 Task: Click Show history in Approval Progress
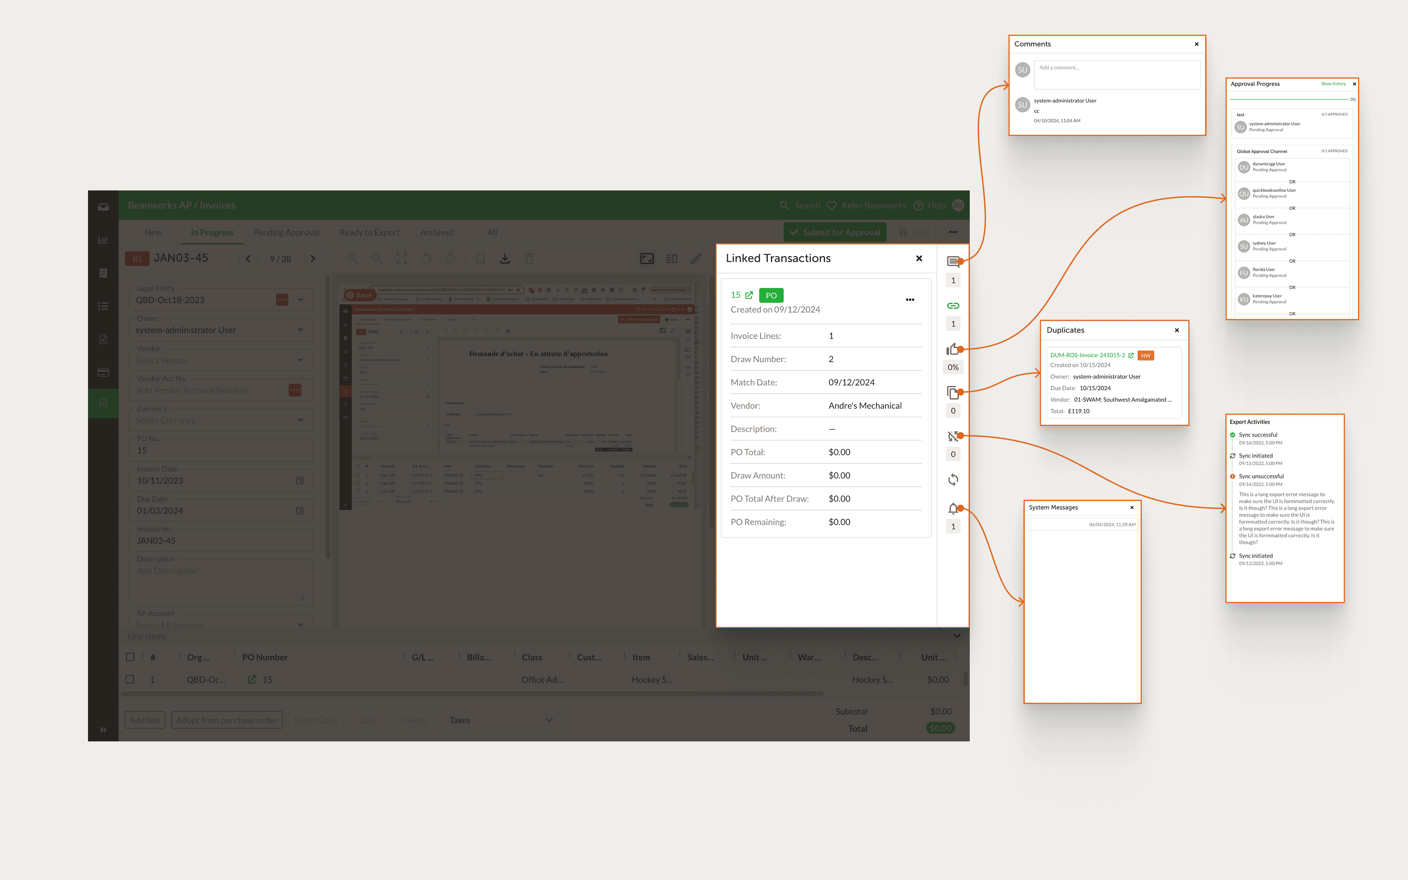tap(1333, 84)
